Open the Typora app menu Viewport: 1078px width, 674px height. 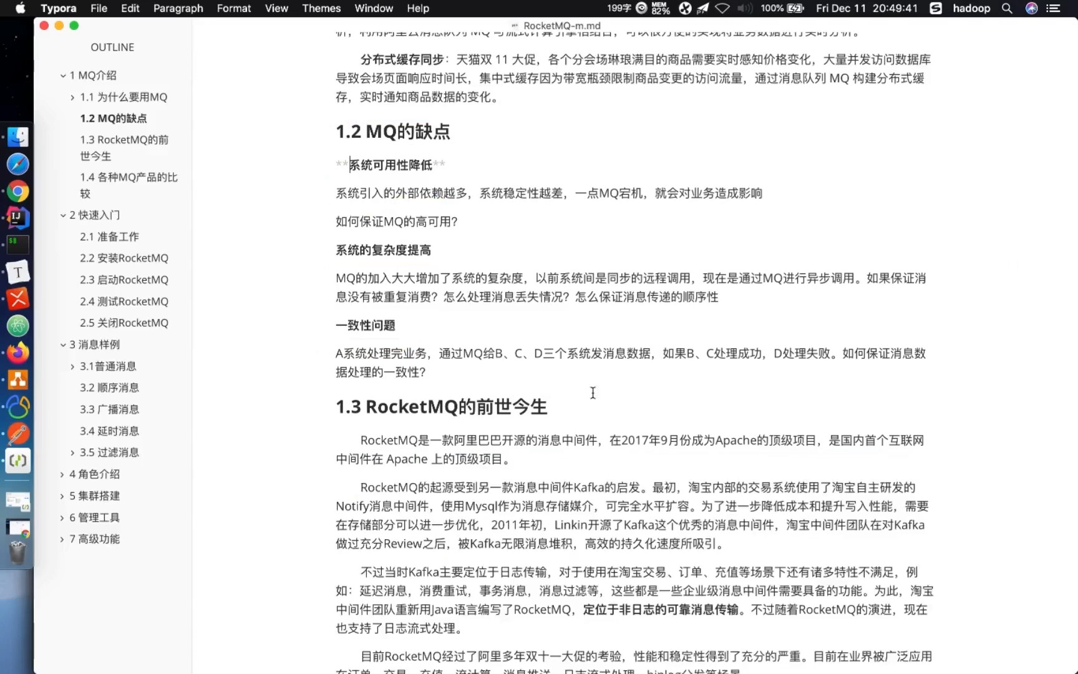pyautogui.click(x=59, y=8)
